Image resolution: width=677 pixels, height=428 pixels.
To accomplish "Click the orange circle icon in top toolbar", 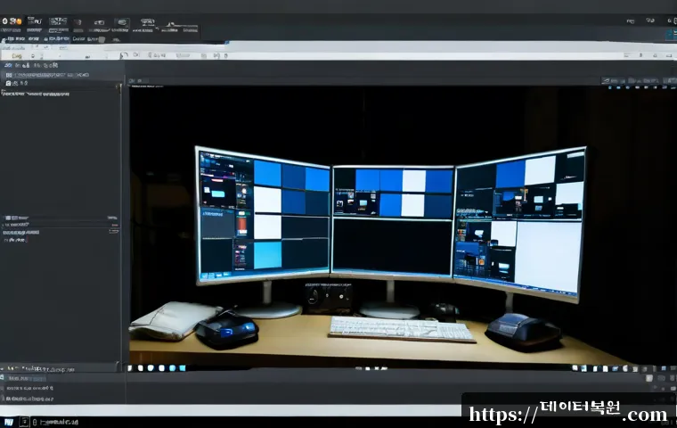I will coord(19,21).
